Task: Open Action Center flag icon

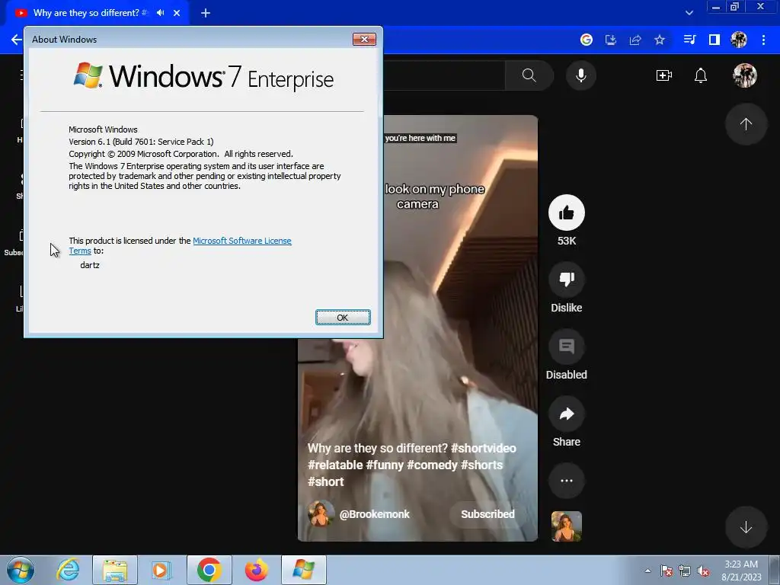Action: click(667, 571)
